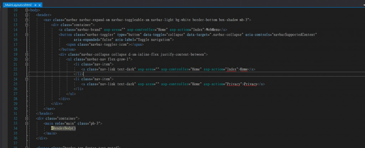Collapse the navbar-collapse div on line 19
Screen dimensions: 365x148
pos(27,54)
